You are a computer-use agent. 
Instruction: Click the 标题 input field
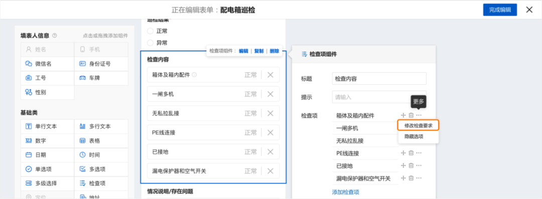[x=379, y=78]
